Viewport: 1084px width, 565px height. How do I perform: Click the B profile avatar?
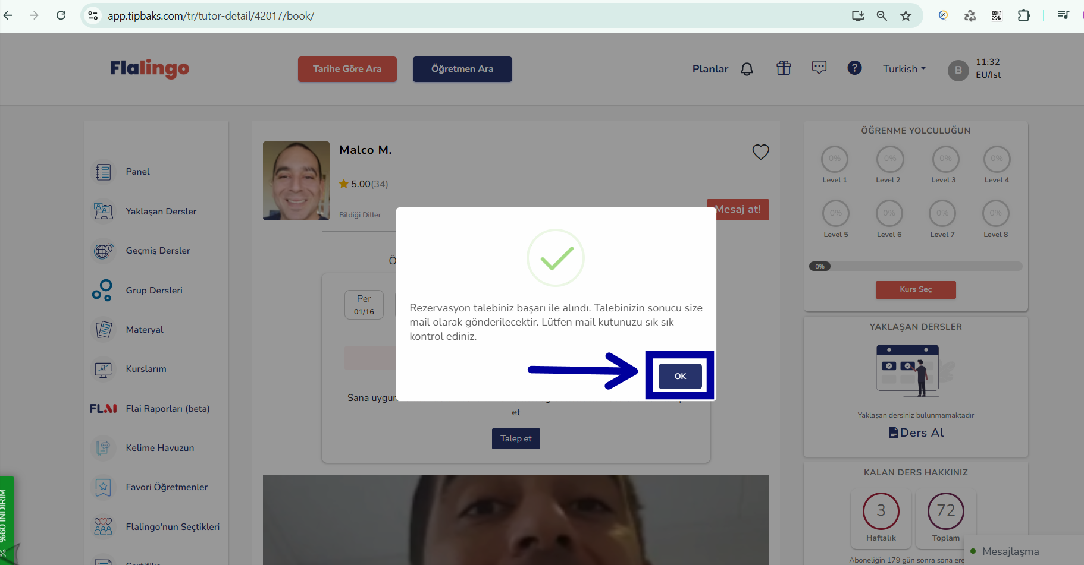click(x=958, y=70)
